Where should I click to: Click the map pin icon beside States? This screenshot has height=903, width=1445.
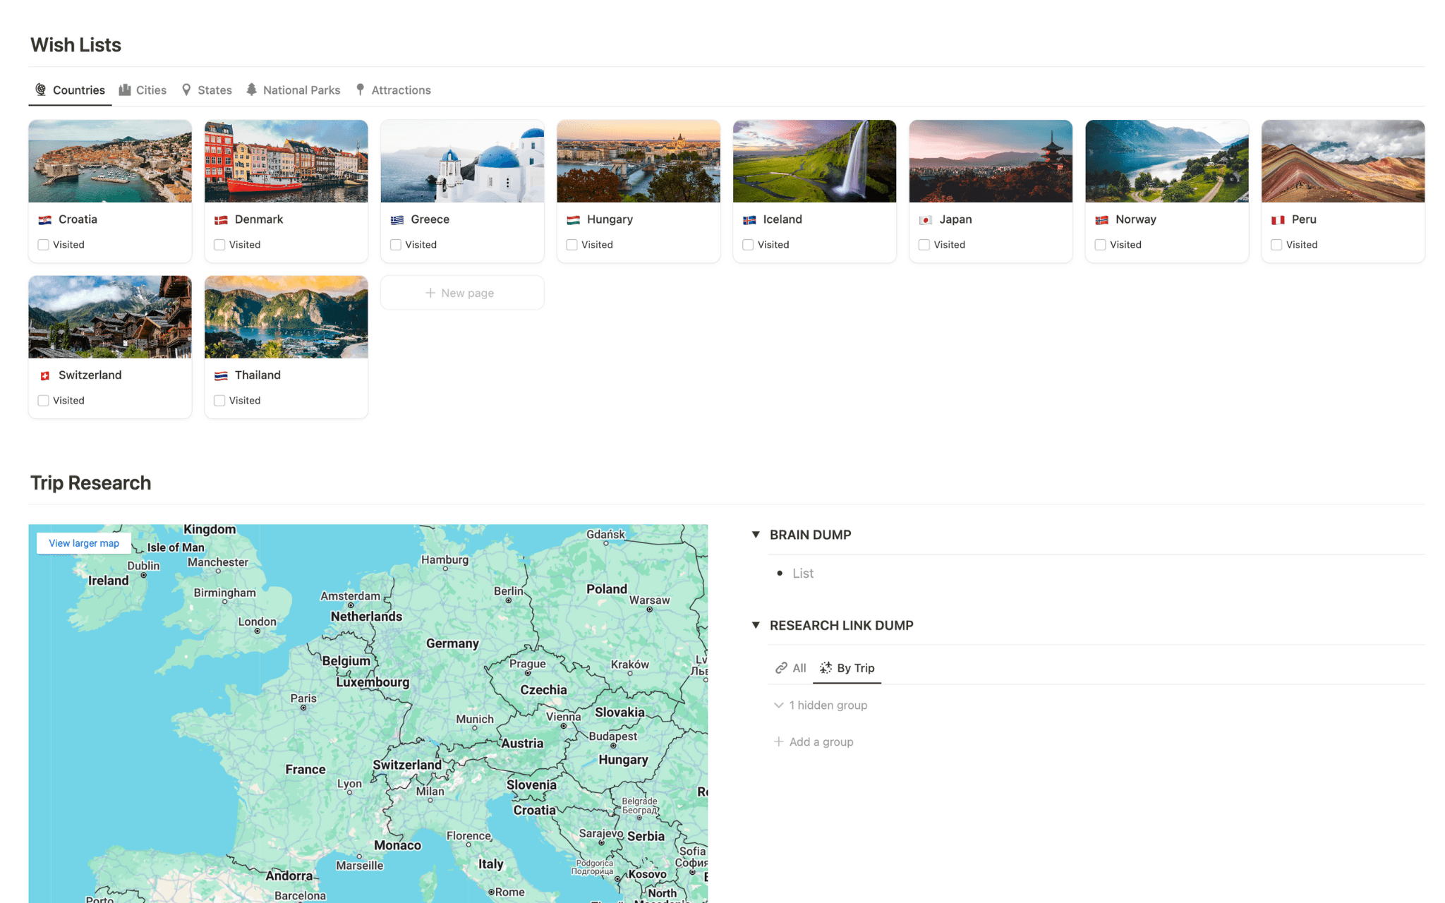pos(186,90)
